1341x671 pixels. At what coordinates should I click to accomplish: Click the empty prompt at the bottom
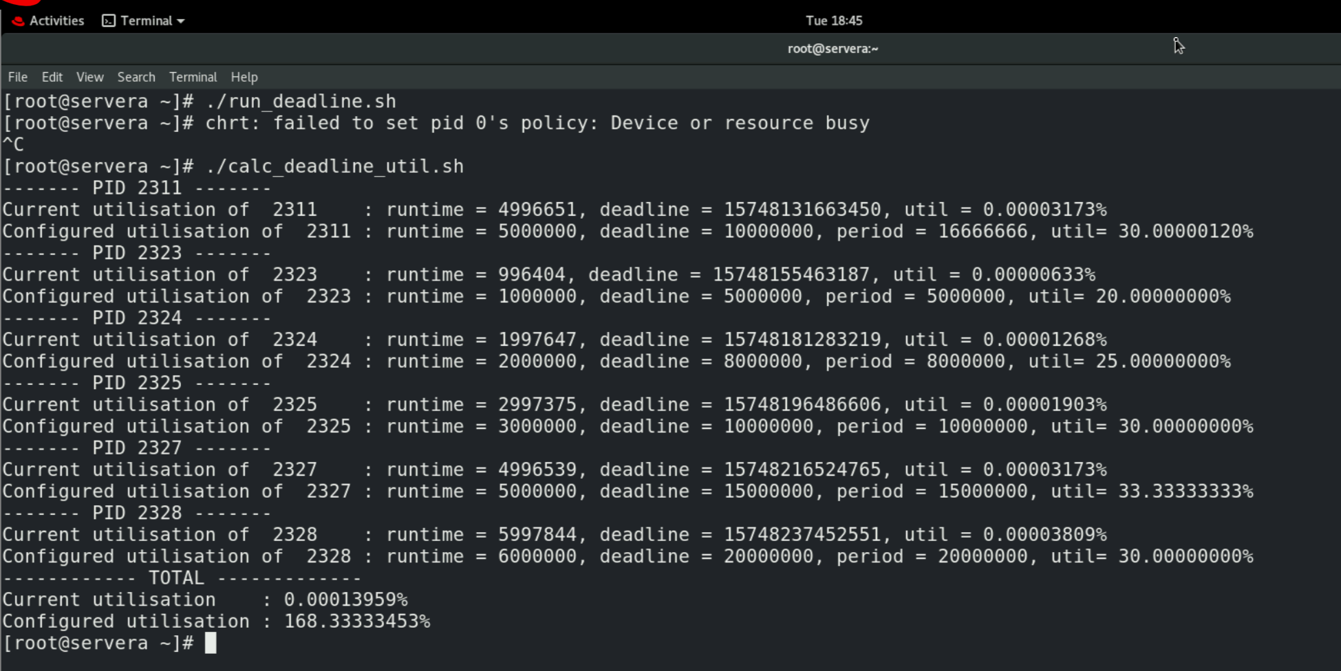[211, 643]
